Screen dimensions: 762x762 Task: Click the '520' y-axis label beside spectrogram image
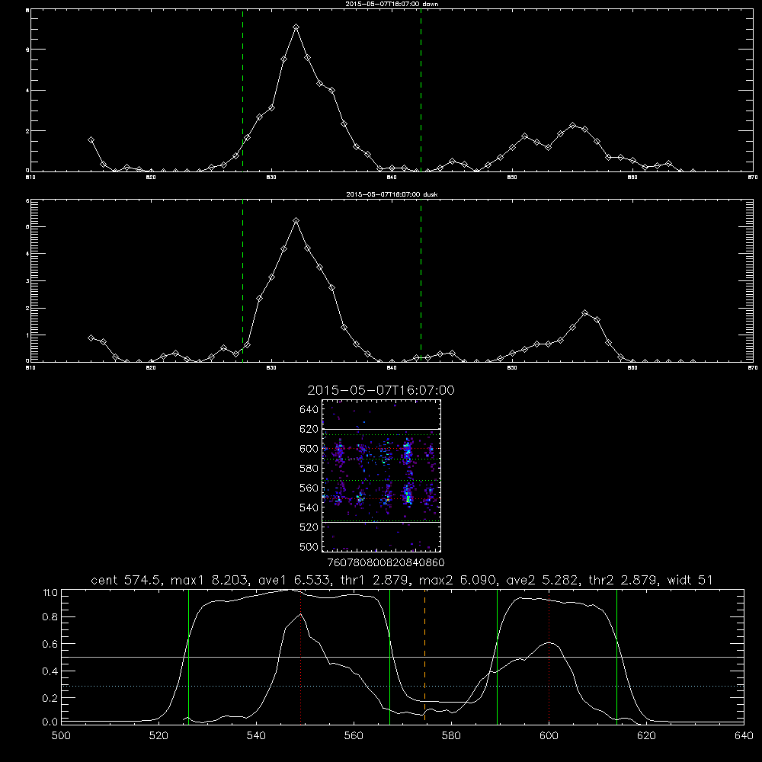[x=309, y=527]
